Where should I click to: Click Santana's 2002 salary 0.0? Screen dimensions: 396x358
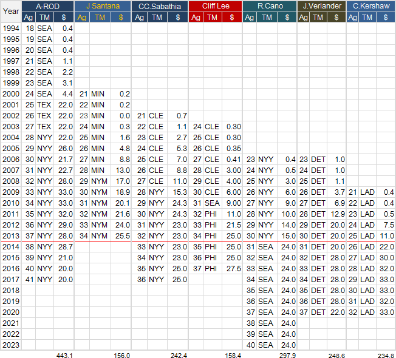point(121,115)
